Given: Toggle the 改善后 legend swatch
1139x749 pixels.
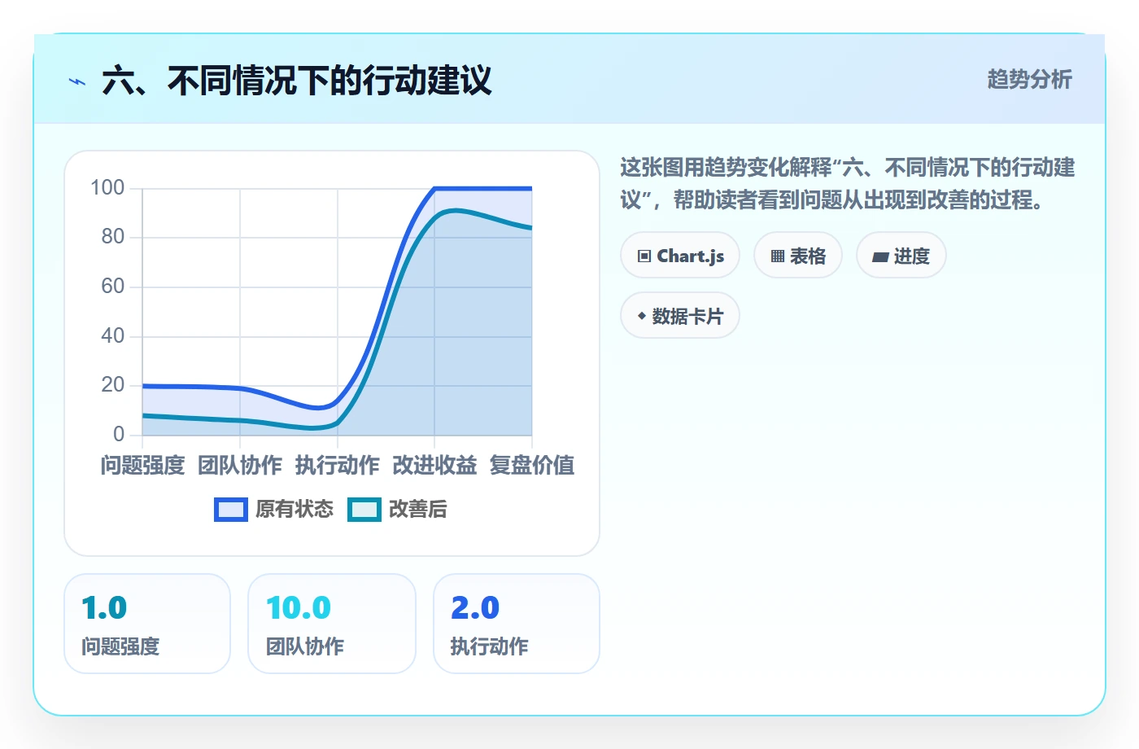Looking at the screenshot, I should 364,510.
